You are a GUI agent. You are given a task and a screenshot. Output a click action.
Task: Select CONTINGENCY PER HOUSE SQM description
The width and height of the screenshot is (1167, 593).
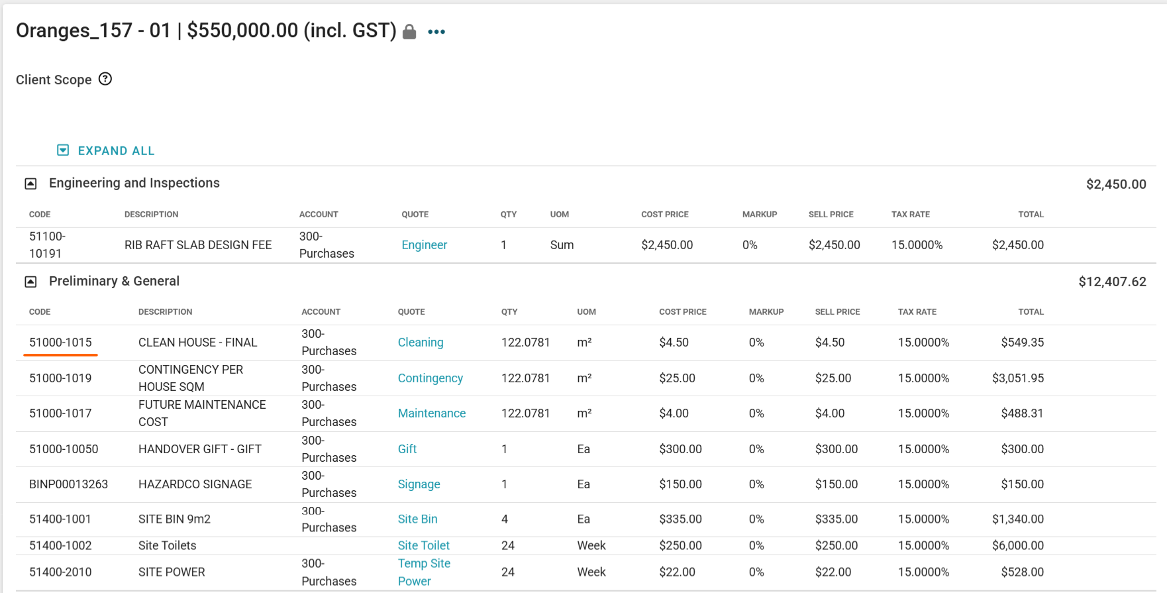click(x=191, y=378)
